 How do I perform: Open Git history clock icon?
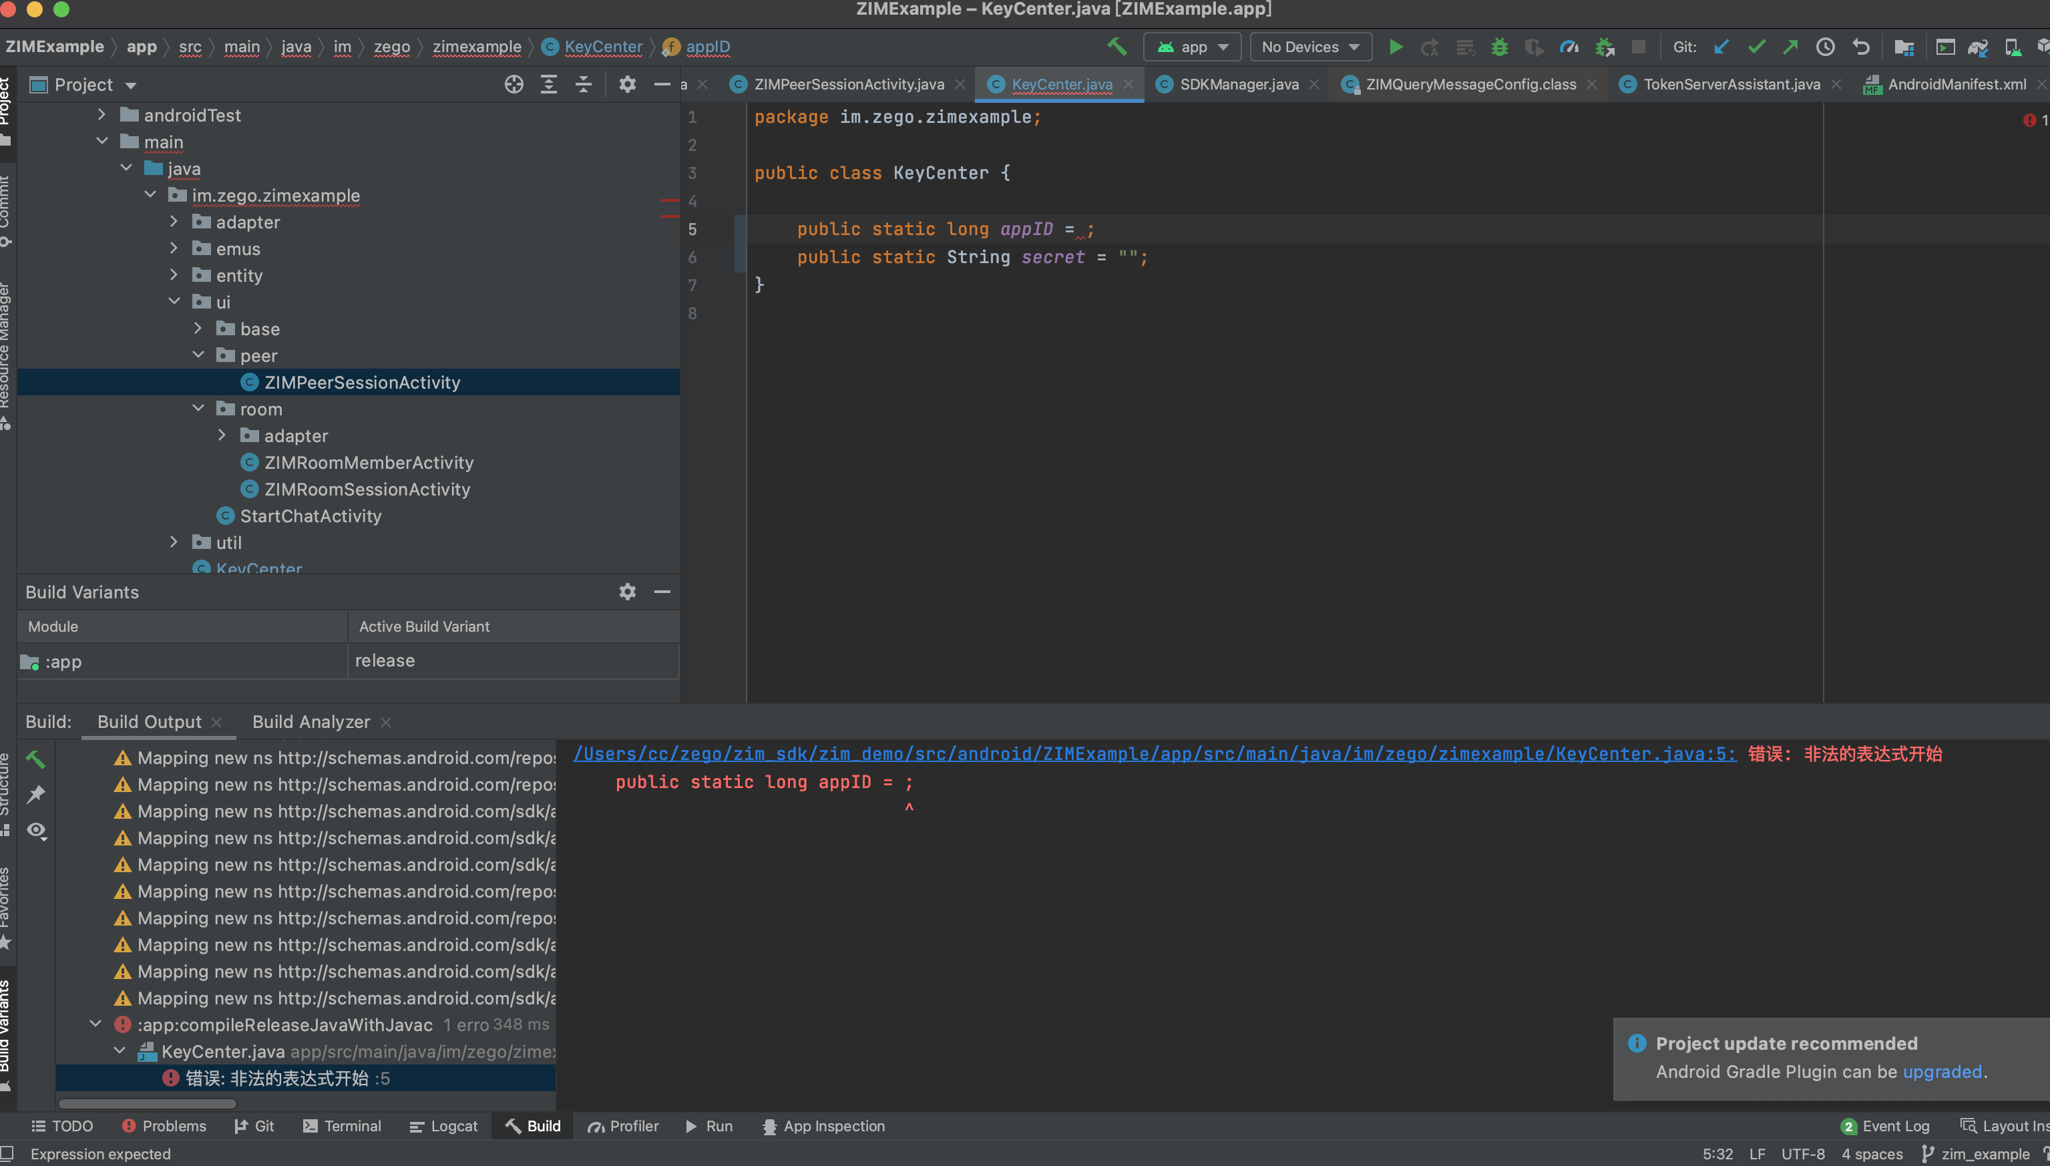point(1825,47)
